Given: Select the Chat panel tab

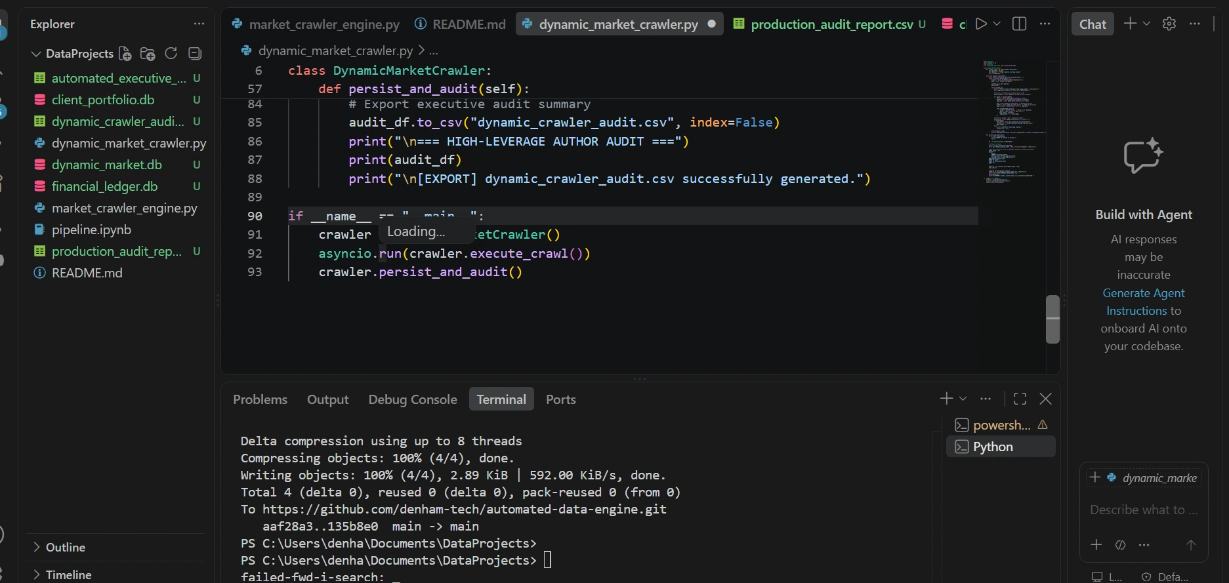Looking at the screenshot, I should click(x=1093, y=24).
